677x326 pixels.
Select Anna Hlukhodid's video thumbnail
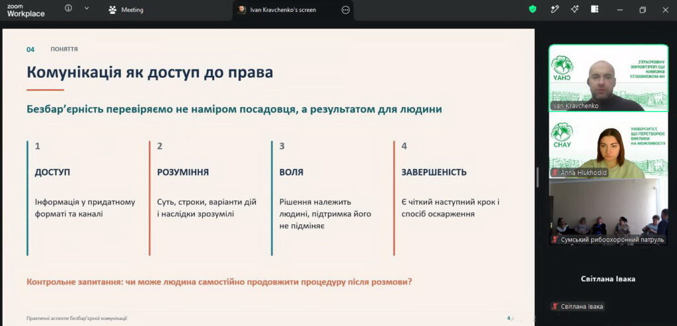point(608,146)
